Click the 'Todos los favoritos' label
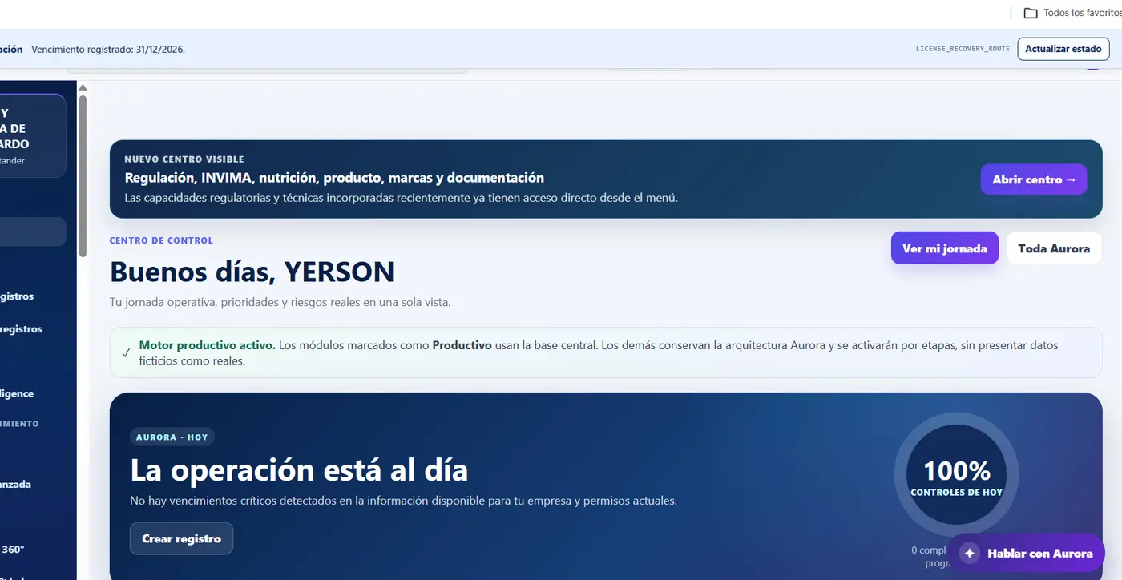Screen dimensions: 1122x580 1083,13
